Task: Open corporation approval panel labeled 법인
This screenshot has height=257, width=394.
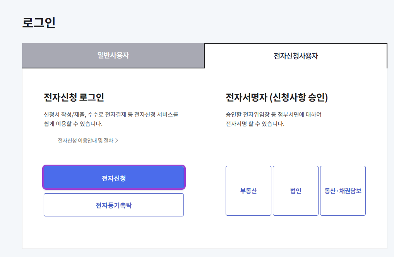Action: pos(295,191)
